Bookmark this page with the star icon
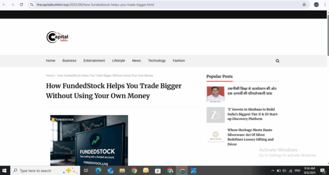 tap(304, 4)
